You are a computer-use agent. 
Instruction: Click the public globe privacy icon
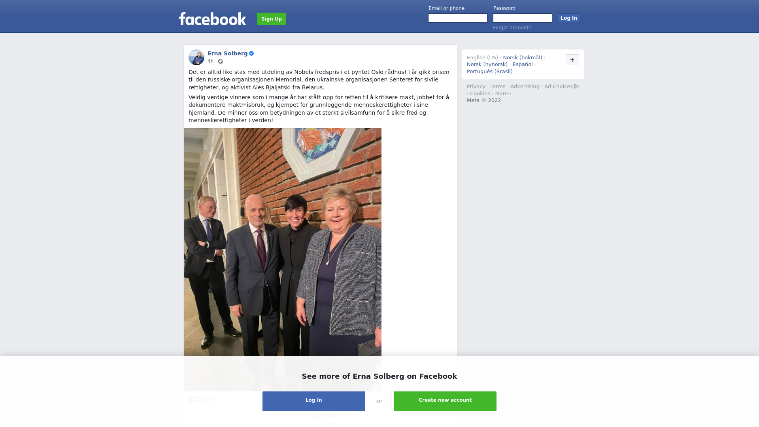tap(221, 61)
